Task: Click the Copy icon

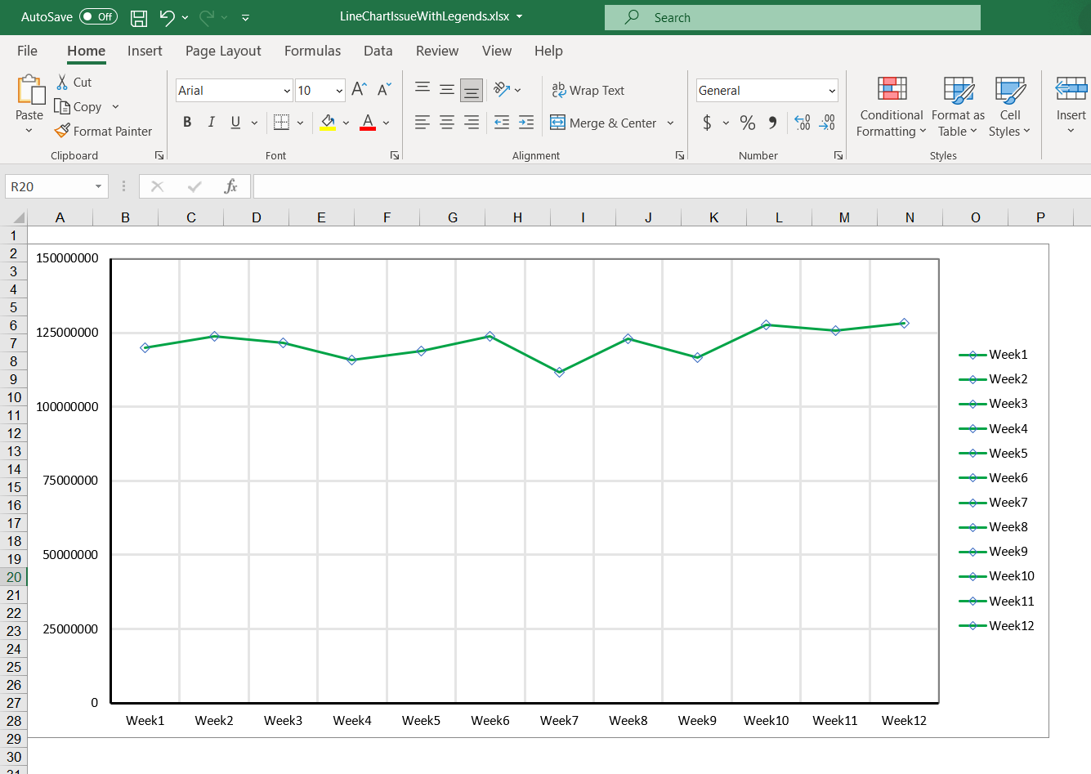Action: coord(62,106)
